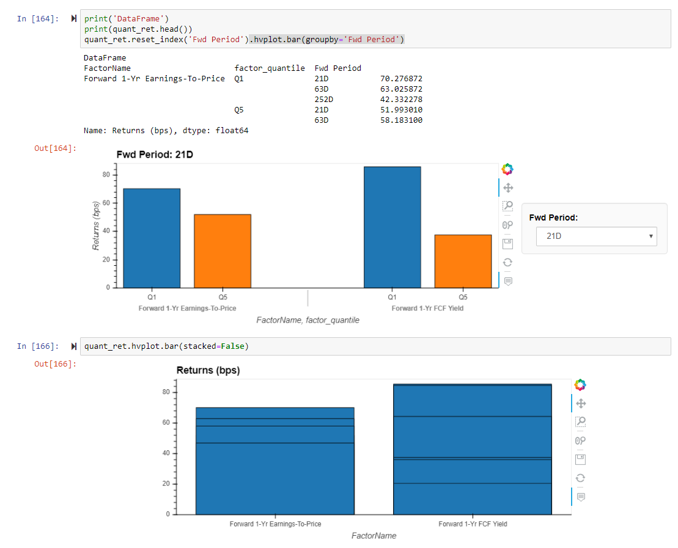The image size is (678, 548).
Task: Click the Reset tool on the Returns (bps) chart
Action: [581, 478]
